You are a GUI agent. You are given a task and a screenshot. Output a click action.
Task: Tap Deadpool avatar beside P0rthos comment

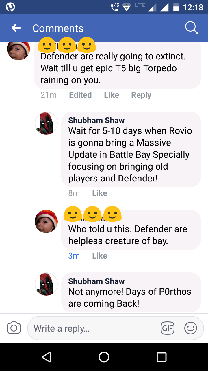pos(46,284)
